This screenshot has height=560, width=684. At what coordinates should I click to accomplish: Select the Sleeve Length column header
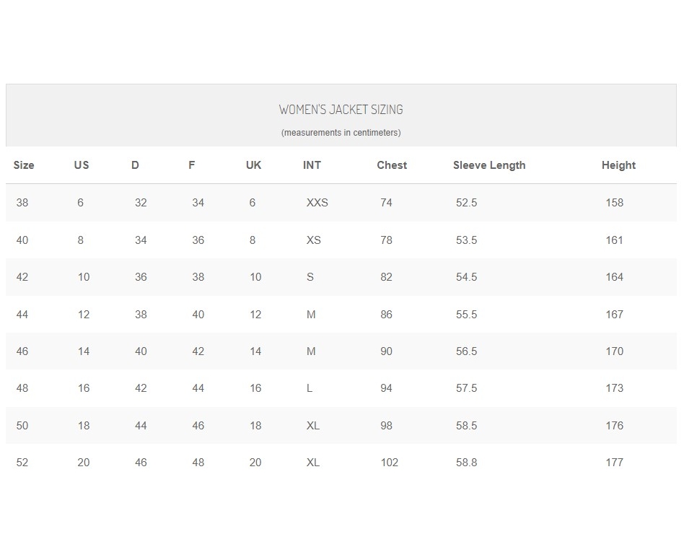[489, 165]
